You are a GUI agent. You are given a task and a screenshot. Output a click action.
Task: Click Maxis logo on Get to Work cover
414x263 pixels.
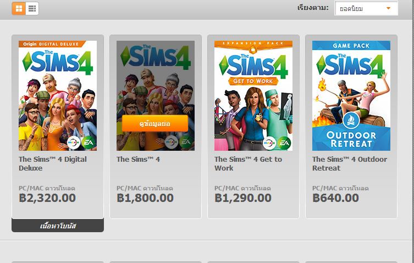(269, 143)
